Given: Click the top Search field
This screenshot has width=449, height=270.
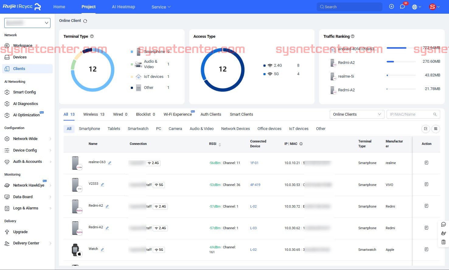Looking at the screenshot, I should 349,7.
